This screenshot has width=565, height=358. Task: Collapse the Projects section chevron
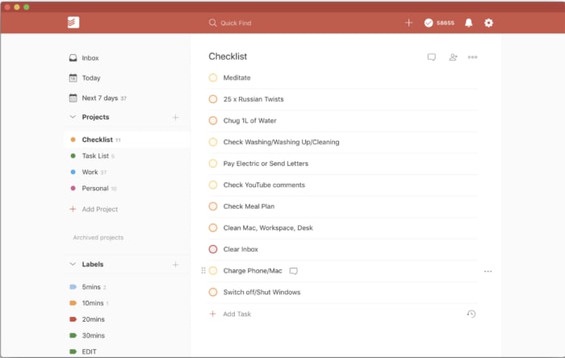(x=73, y=117)
